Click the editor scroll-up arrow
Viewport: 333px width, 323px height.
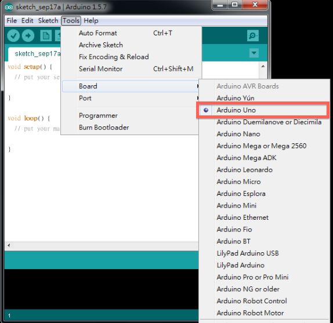coord(263,66)
